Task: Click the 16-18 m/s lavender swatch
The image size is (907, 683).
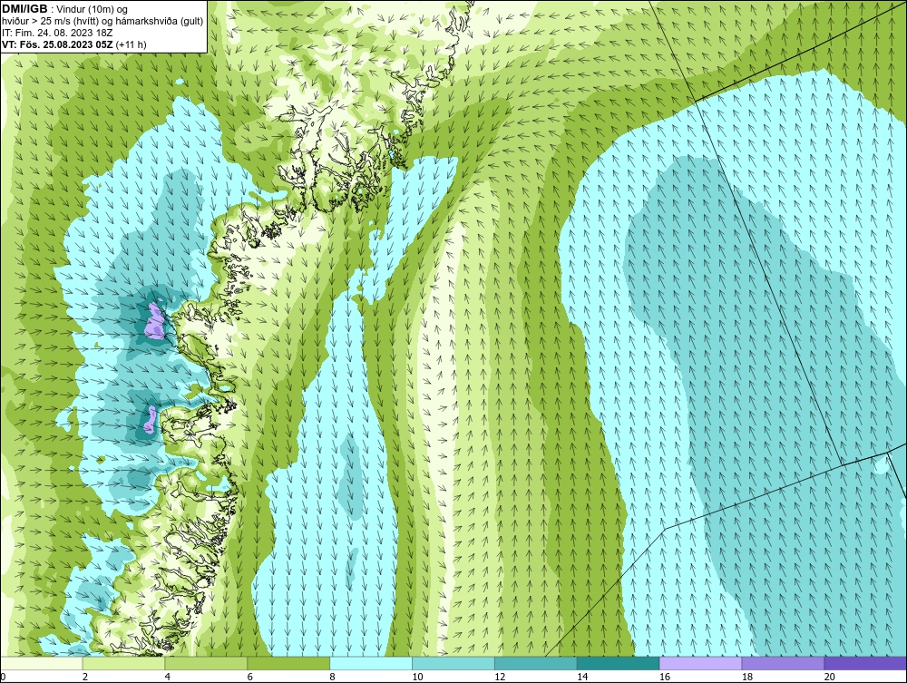Action: [x=700, y=663]
